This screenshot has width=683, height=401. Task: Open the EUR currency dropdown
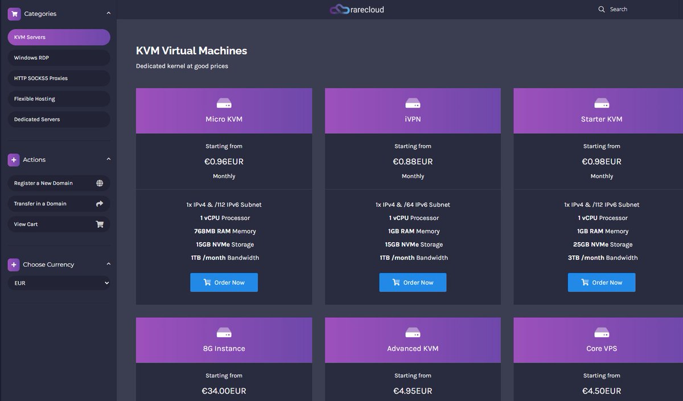[x=59, y=283]
